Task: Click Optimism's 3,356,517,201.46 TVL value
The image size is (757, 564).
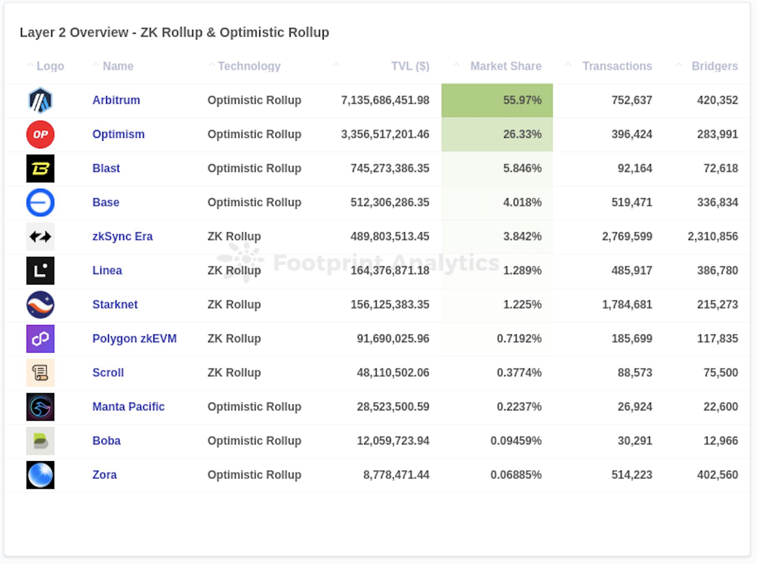Action: (x=385, y=135)
